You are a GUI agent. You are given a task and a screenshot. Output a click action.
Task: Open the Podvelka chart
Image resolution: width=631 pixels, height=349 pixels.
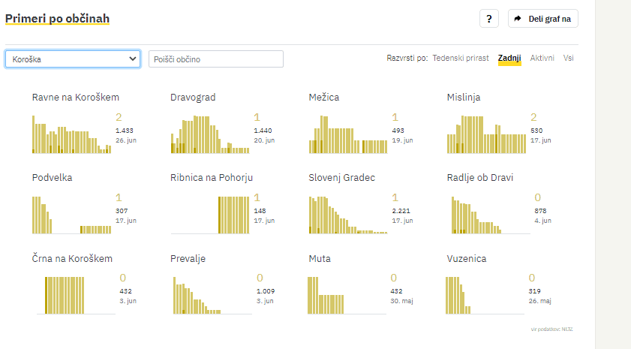tap(71, 215)
